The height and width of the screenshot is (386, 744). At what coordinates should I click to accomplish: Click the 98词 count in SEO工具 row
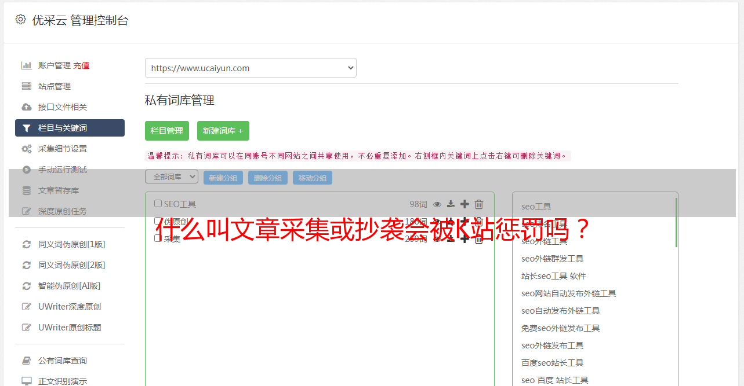[x=418, y=204]
